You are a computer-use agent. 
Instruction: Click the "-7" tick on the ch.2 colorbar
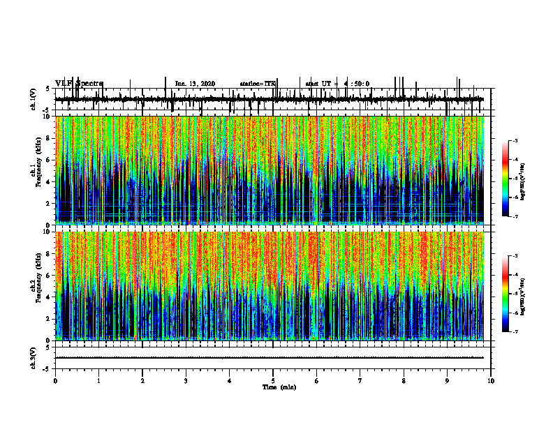[x=515, y=332]
